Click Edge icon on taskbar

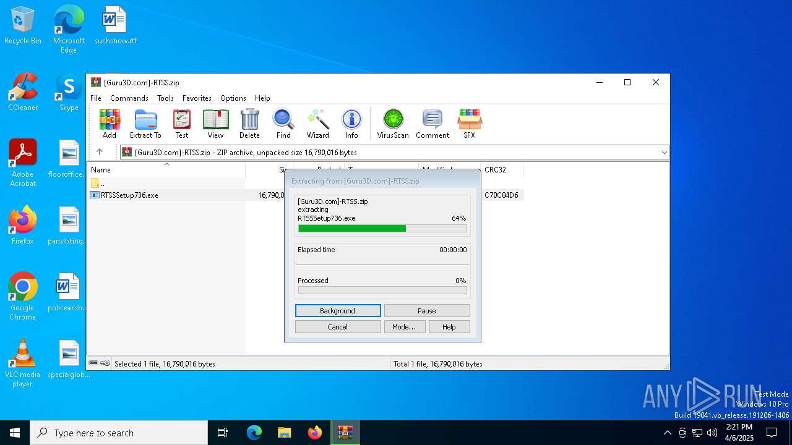coord(254,433)
